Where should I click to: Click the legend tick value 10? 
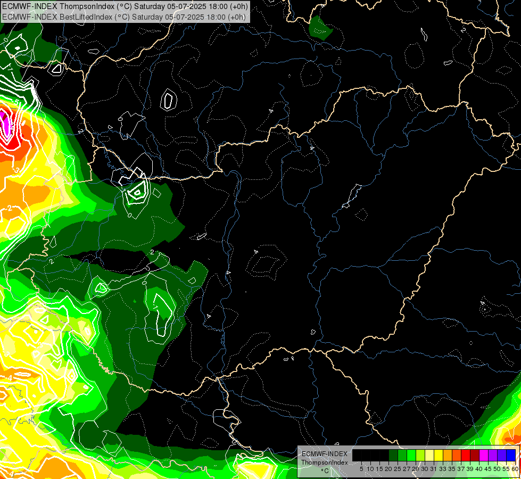coord(370,469)
